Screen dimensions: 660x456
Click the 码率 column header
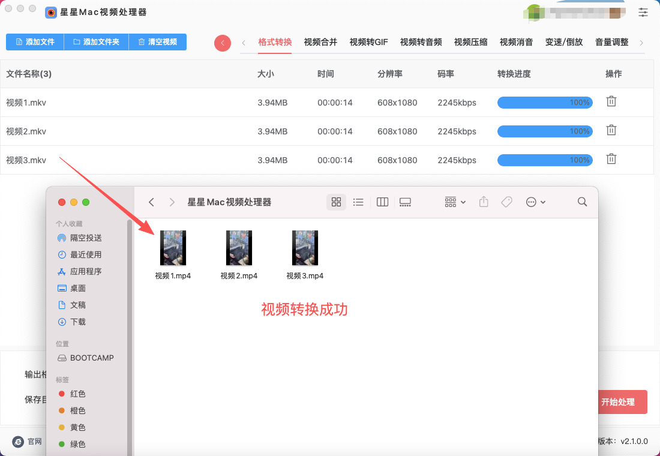[446, 74]
